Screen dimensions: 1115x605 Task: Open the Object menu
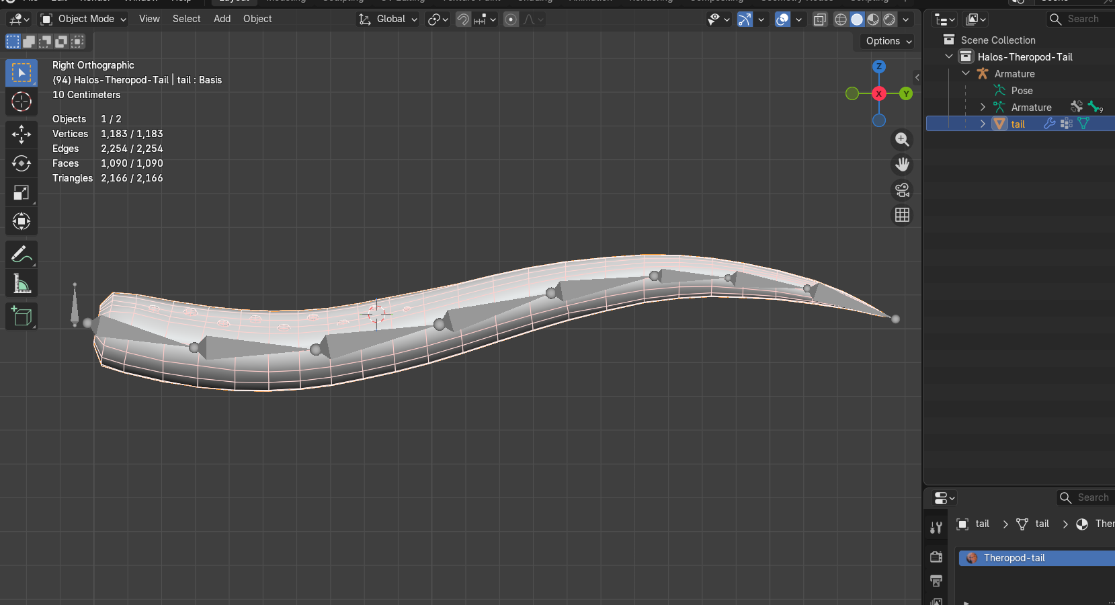tap(257, 19)
